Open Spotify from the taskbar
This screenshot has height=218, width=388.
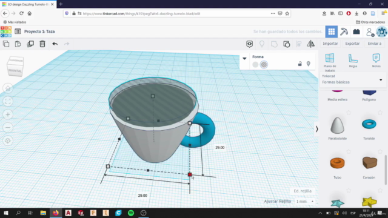point(131,213)
